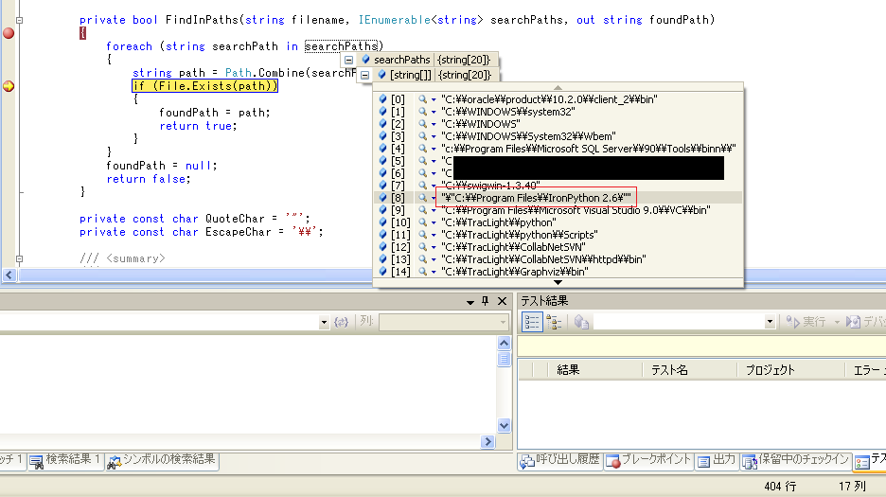Open the ブレークポイント tab
Viewport: 886px width, 497px height.
click(651, 461)
